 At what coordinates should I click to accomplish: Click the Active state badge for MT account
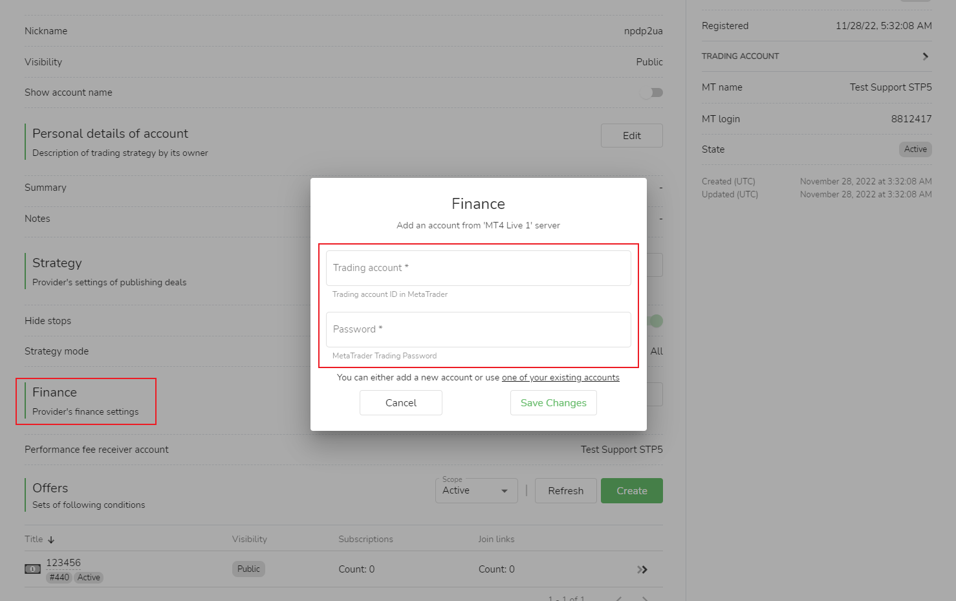coord(915,149)
